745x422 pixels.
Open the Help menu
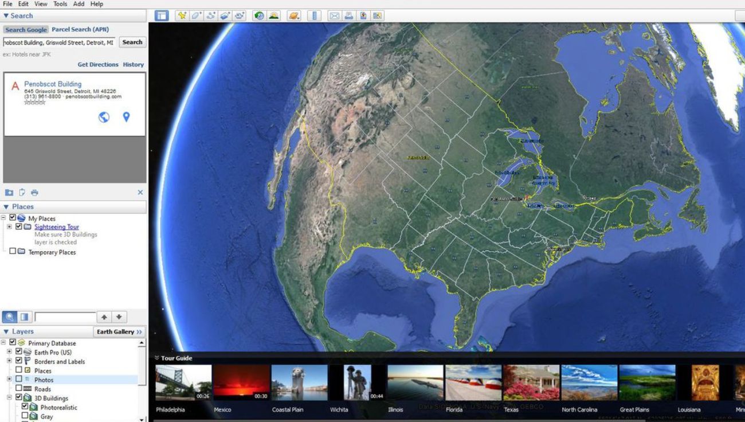coord(97,4)
